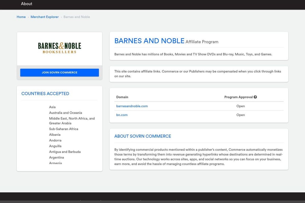Click Open status for barnesandnoble.com row

[241, 106]
